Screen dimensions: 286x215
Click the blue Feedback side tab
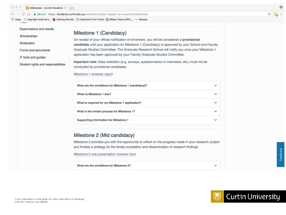click(x=280, y=154)
